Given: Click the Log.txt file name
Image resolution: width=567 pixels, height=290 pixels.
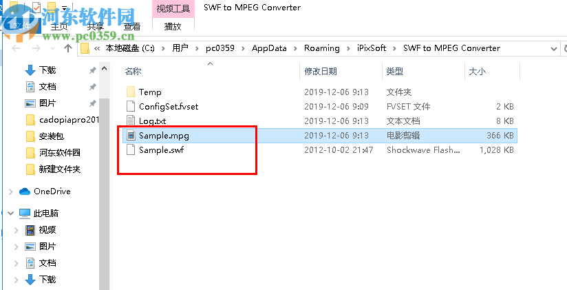Looking at the screenshot, I should [x=152, y=121].
